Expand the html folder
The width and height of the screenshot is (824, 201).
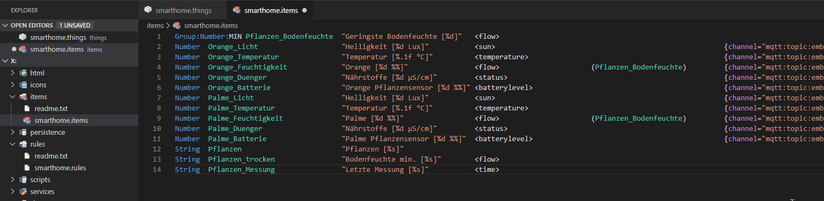coord(13,73)
